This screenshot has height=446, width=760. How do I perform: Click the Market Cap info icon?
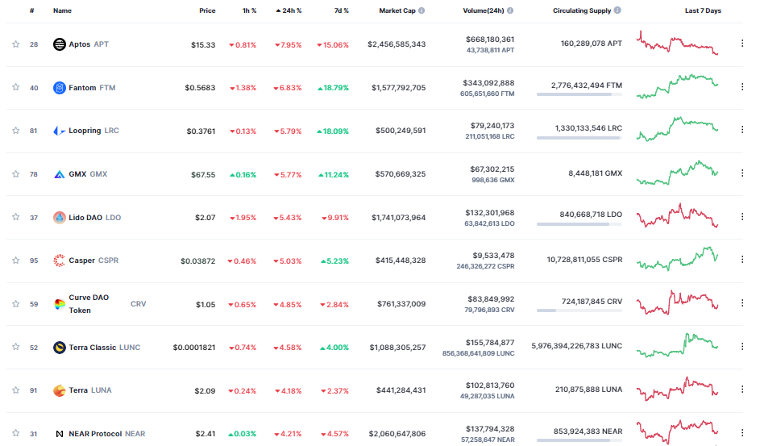pos(422,11)
